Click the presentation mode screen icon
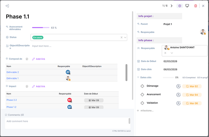The image size is (209, 137). (x=187, y=6)
